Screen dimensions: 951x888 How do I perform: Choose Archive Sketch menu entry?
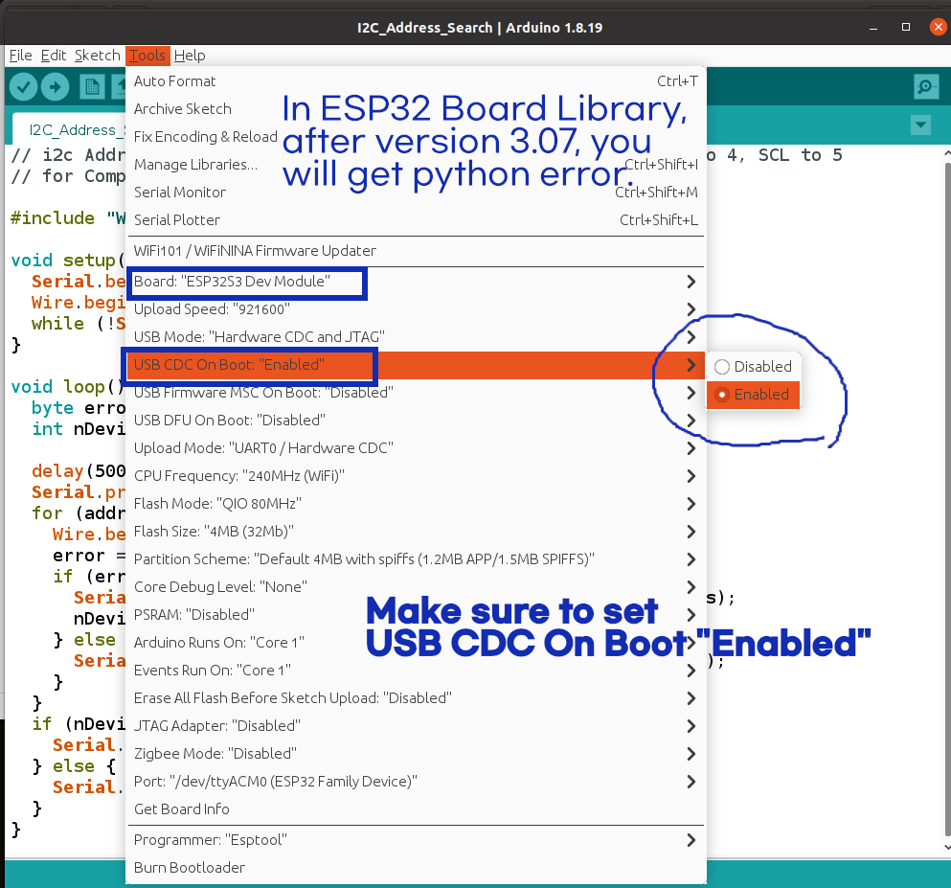pyautogui.click(x=416, y=109)
